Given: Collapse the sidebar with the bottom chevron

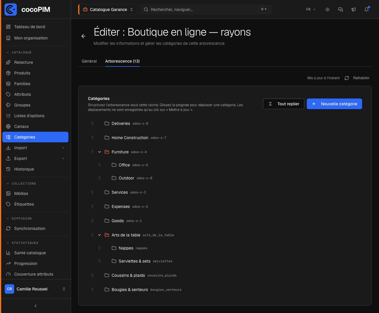Looking at the screenshot, I should (x=36, y=306).
